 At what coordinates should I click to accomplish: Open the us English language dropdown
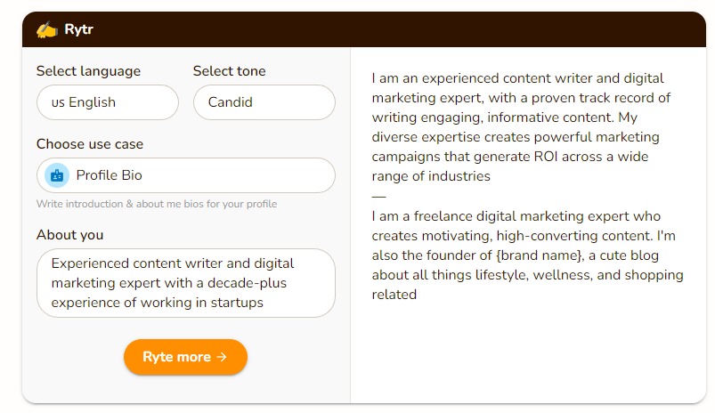(108, 102)
